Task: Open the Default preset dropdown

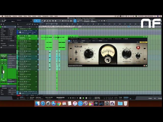Action: (x=101, y=41)
